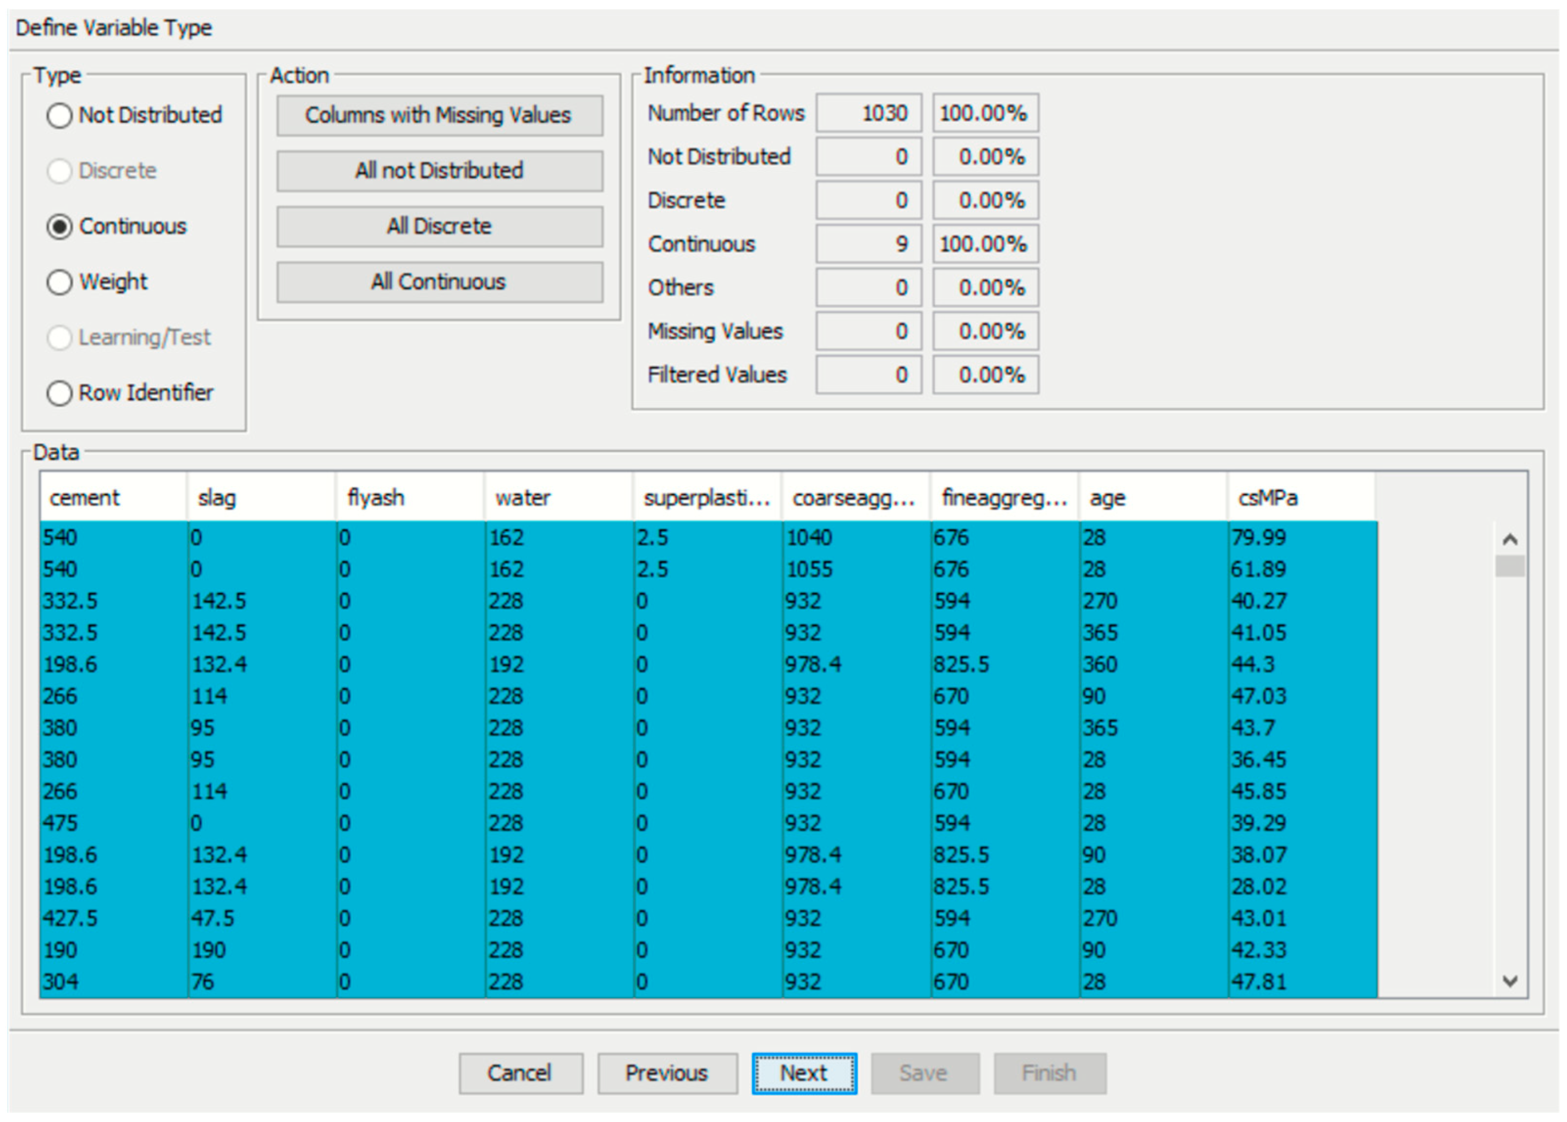
Task: Click the age column header
Action: point(1152,498)
